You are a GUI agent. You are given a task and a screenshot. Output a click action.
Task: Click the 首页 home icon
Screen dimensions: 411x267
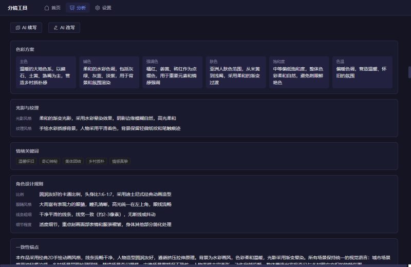[47, 8]
